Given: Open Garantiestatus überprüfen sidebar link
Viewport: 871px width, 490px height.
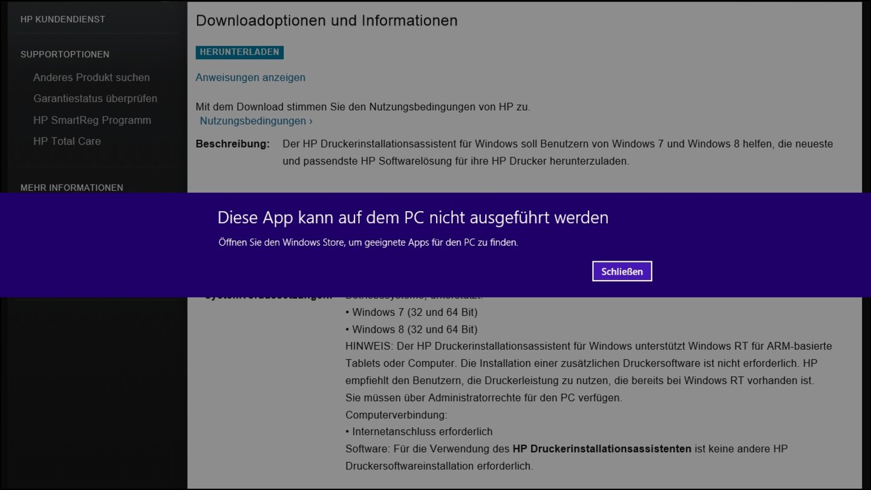Looking at the screenshot, I should pyautogui.click(x=95, y=99).
